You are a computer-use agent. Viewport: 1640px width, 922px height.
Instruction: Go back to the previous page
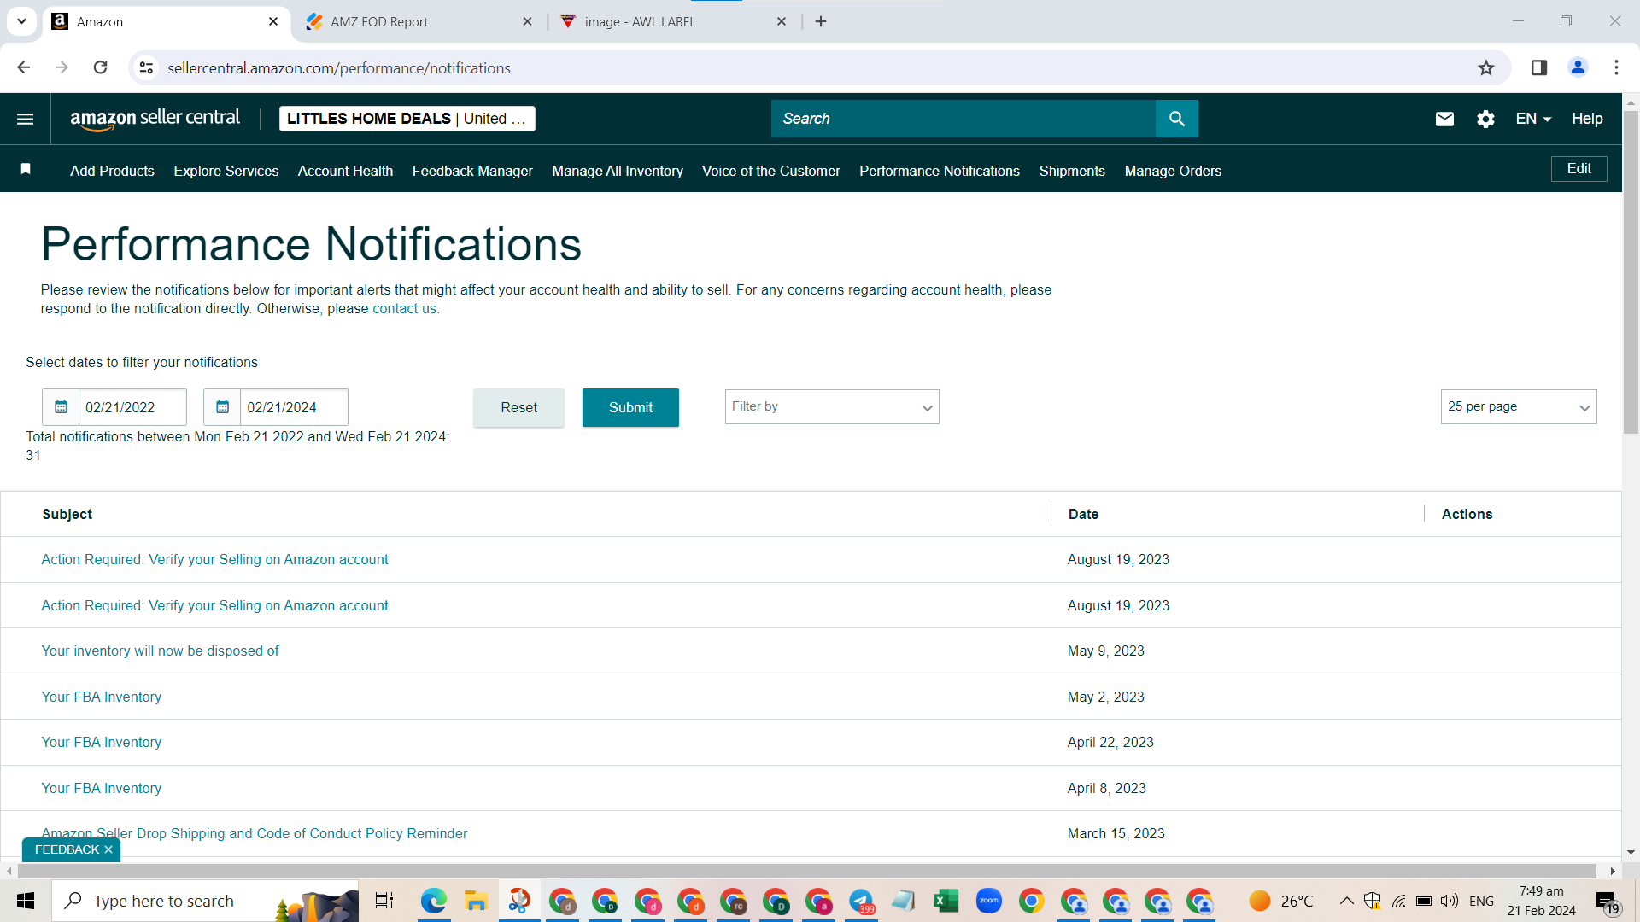point(24,67)
